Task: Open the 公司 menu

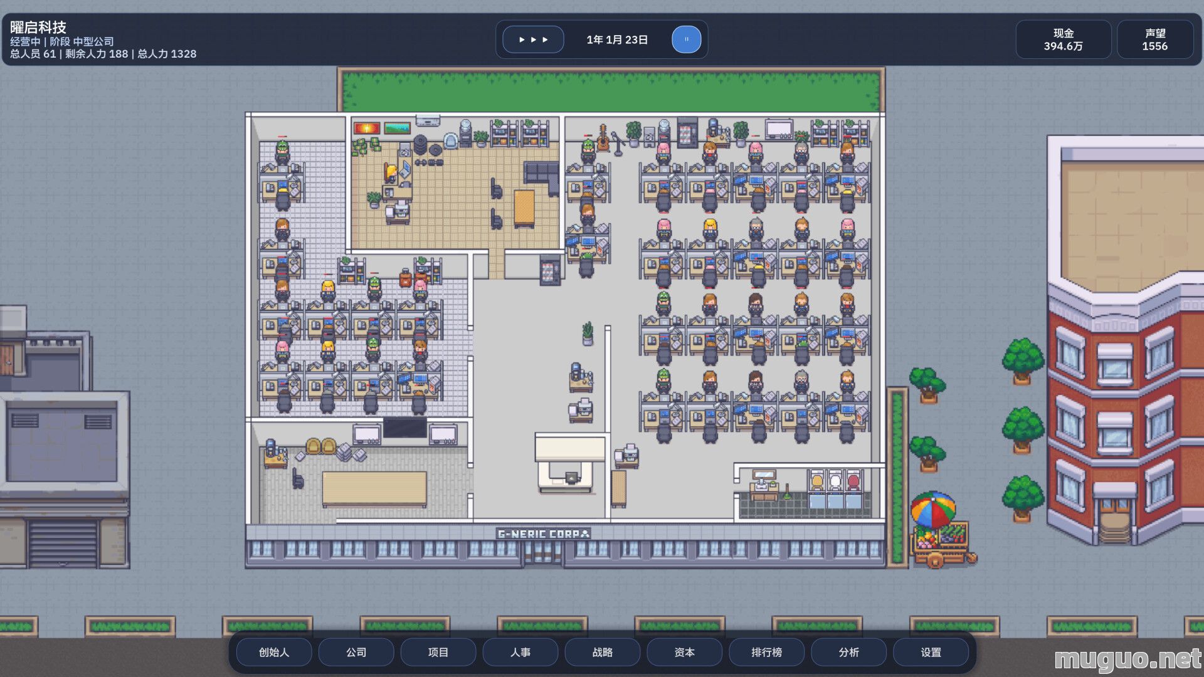Action: pyautogui.click(x=356, y=653)
